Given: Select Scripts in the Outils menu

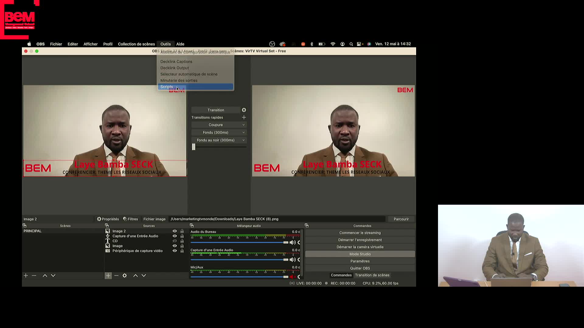Looking at the screenshot, I should (167, 87).
